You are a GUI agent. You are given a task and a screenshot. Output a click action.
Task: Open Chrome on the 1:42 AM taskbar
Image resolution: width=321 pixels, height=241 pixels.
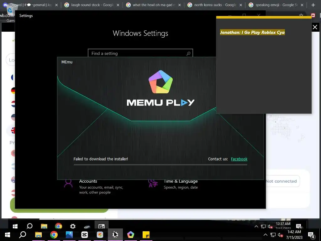54,235
